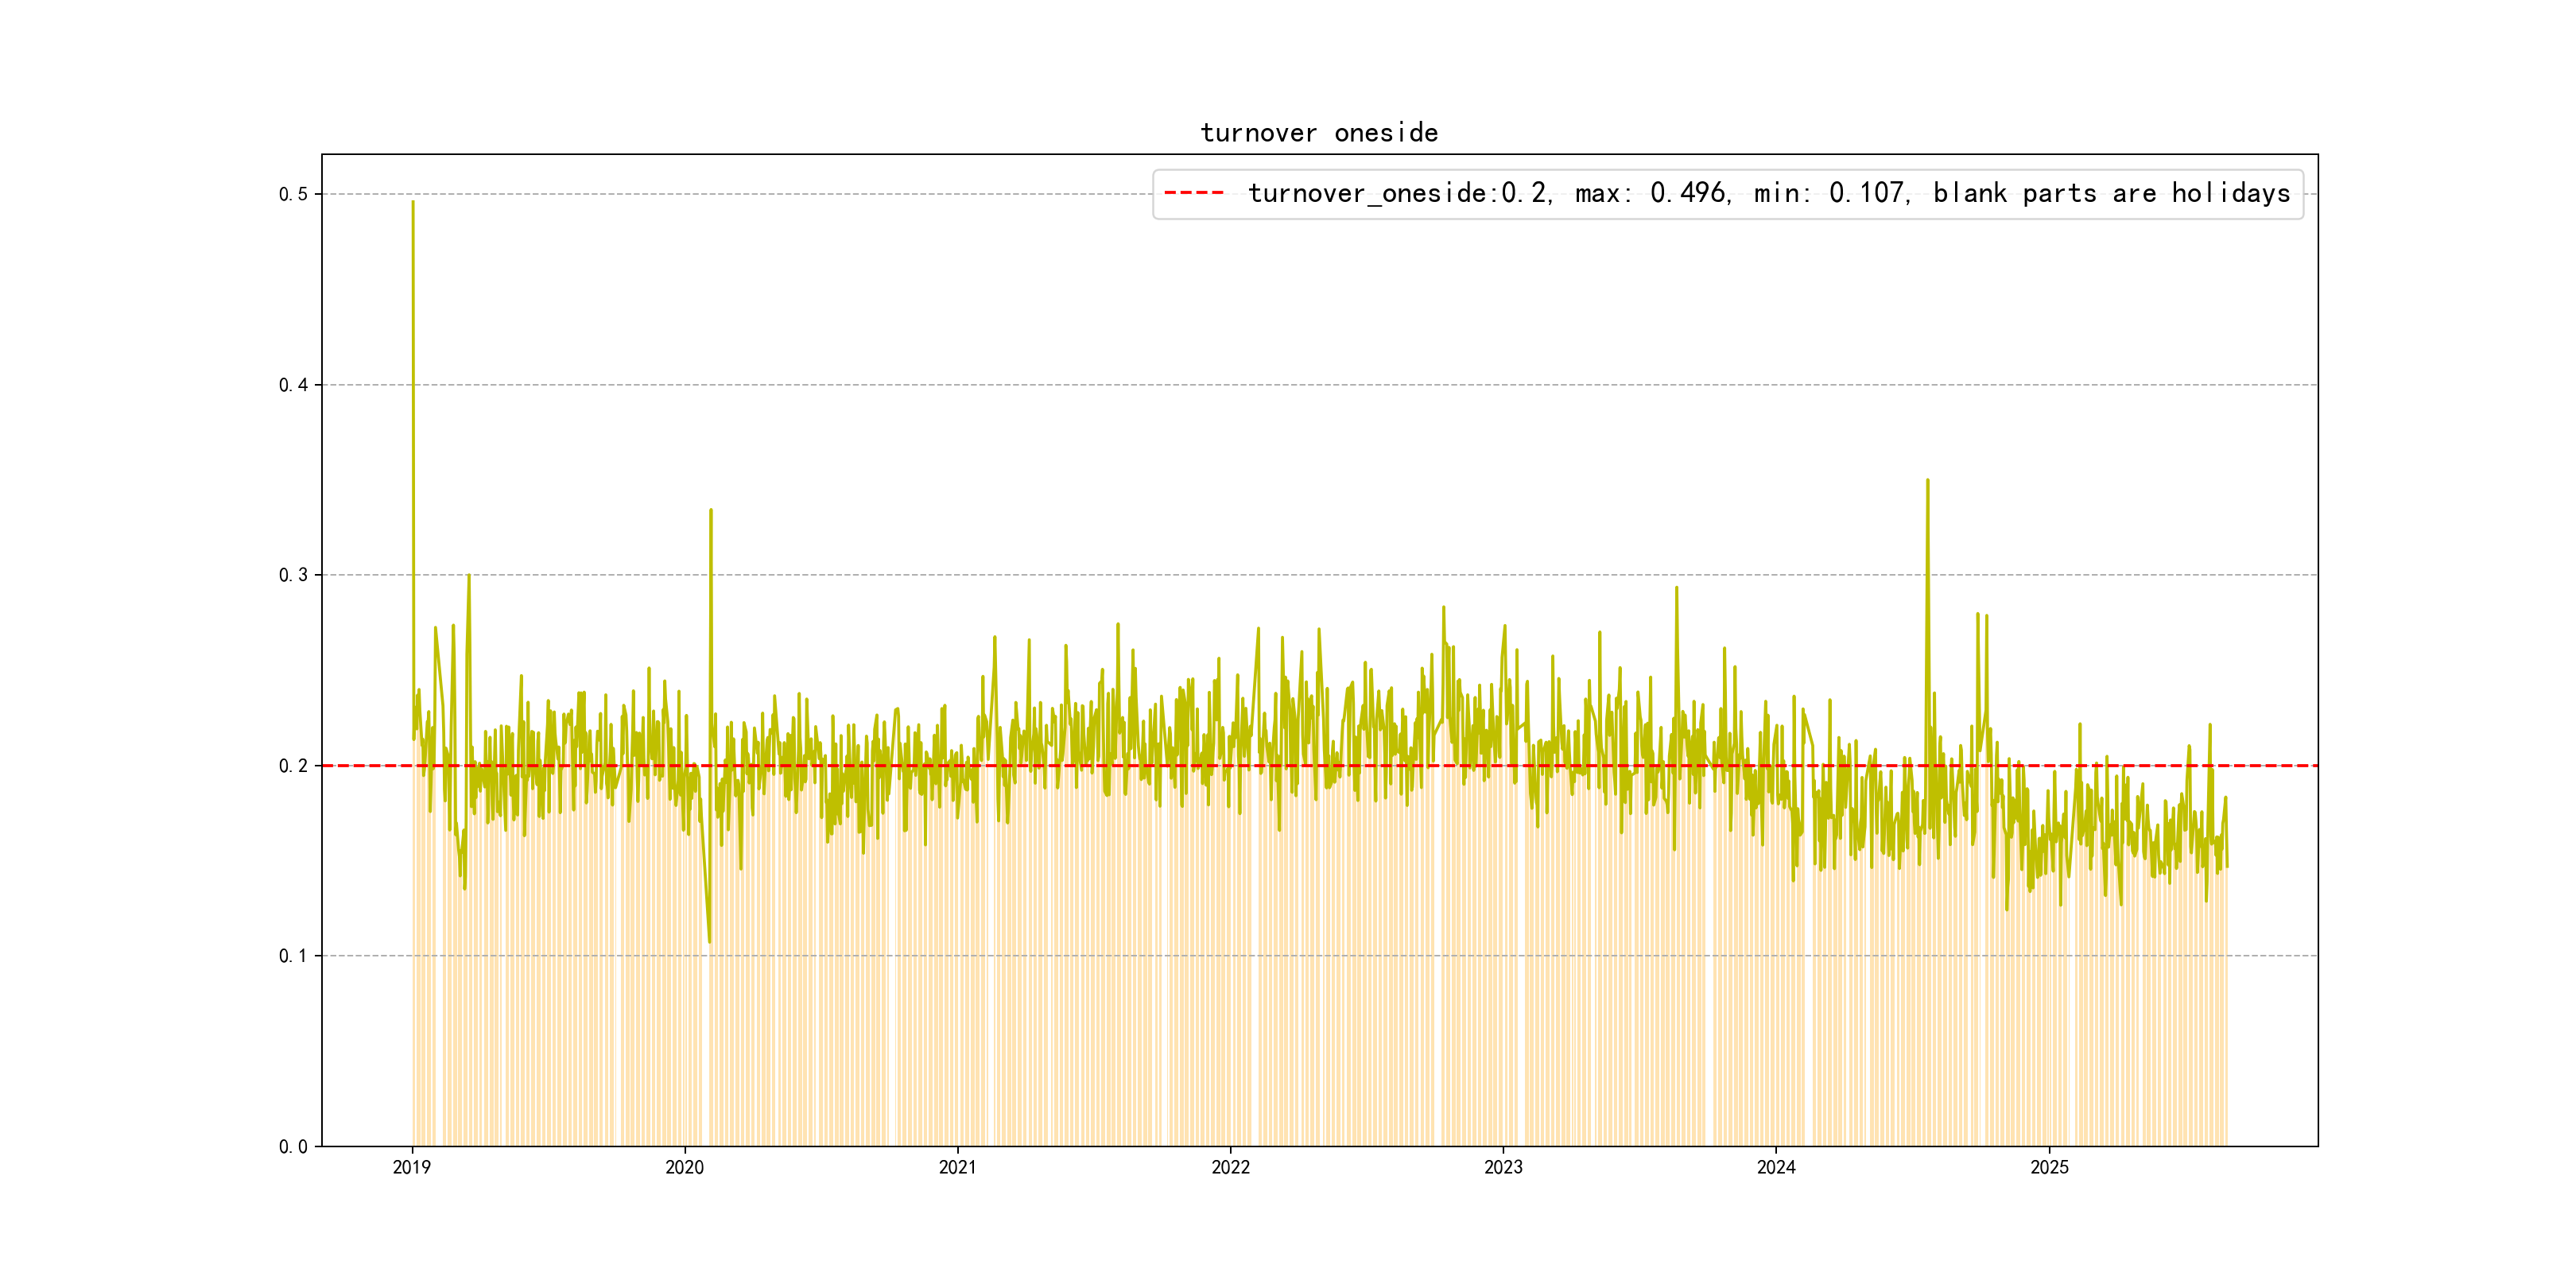Click the 0.1 y-axis tick label
The image size is (2576, 1288).
pos(293,956)
